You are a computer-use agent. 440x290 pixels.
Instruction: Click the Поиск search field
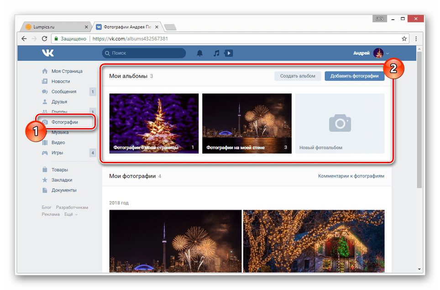(144, 53)
